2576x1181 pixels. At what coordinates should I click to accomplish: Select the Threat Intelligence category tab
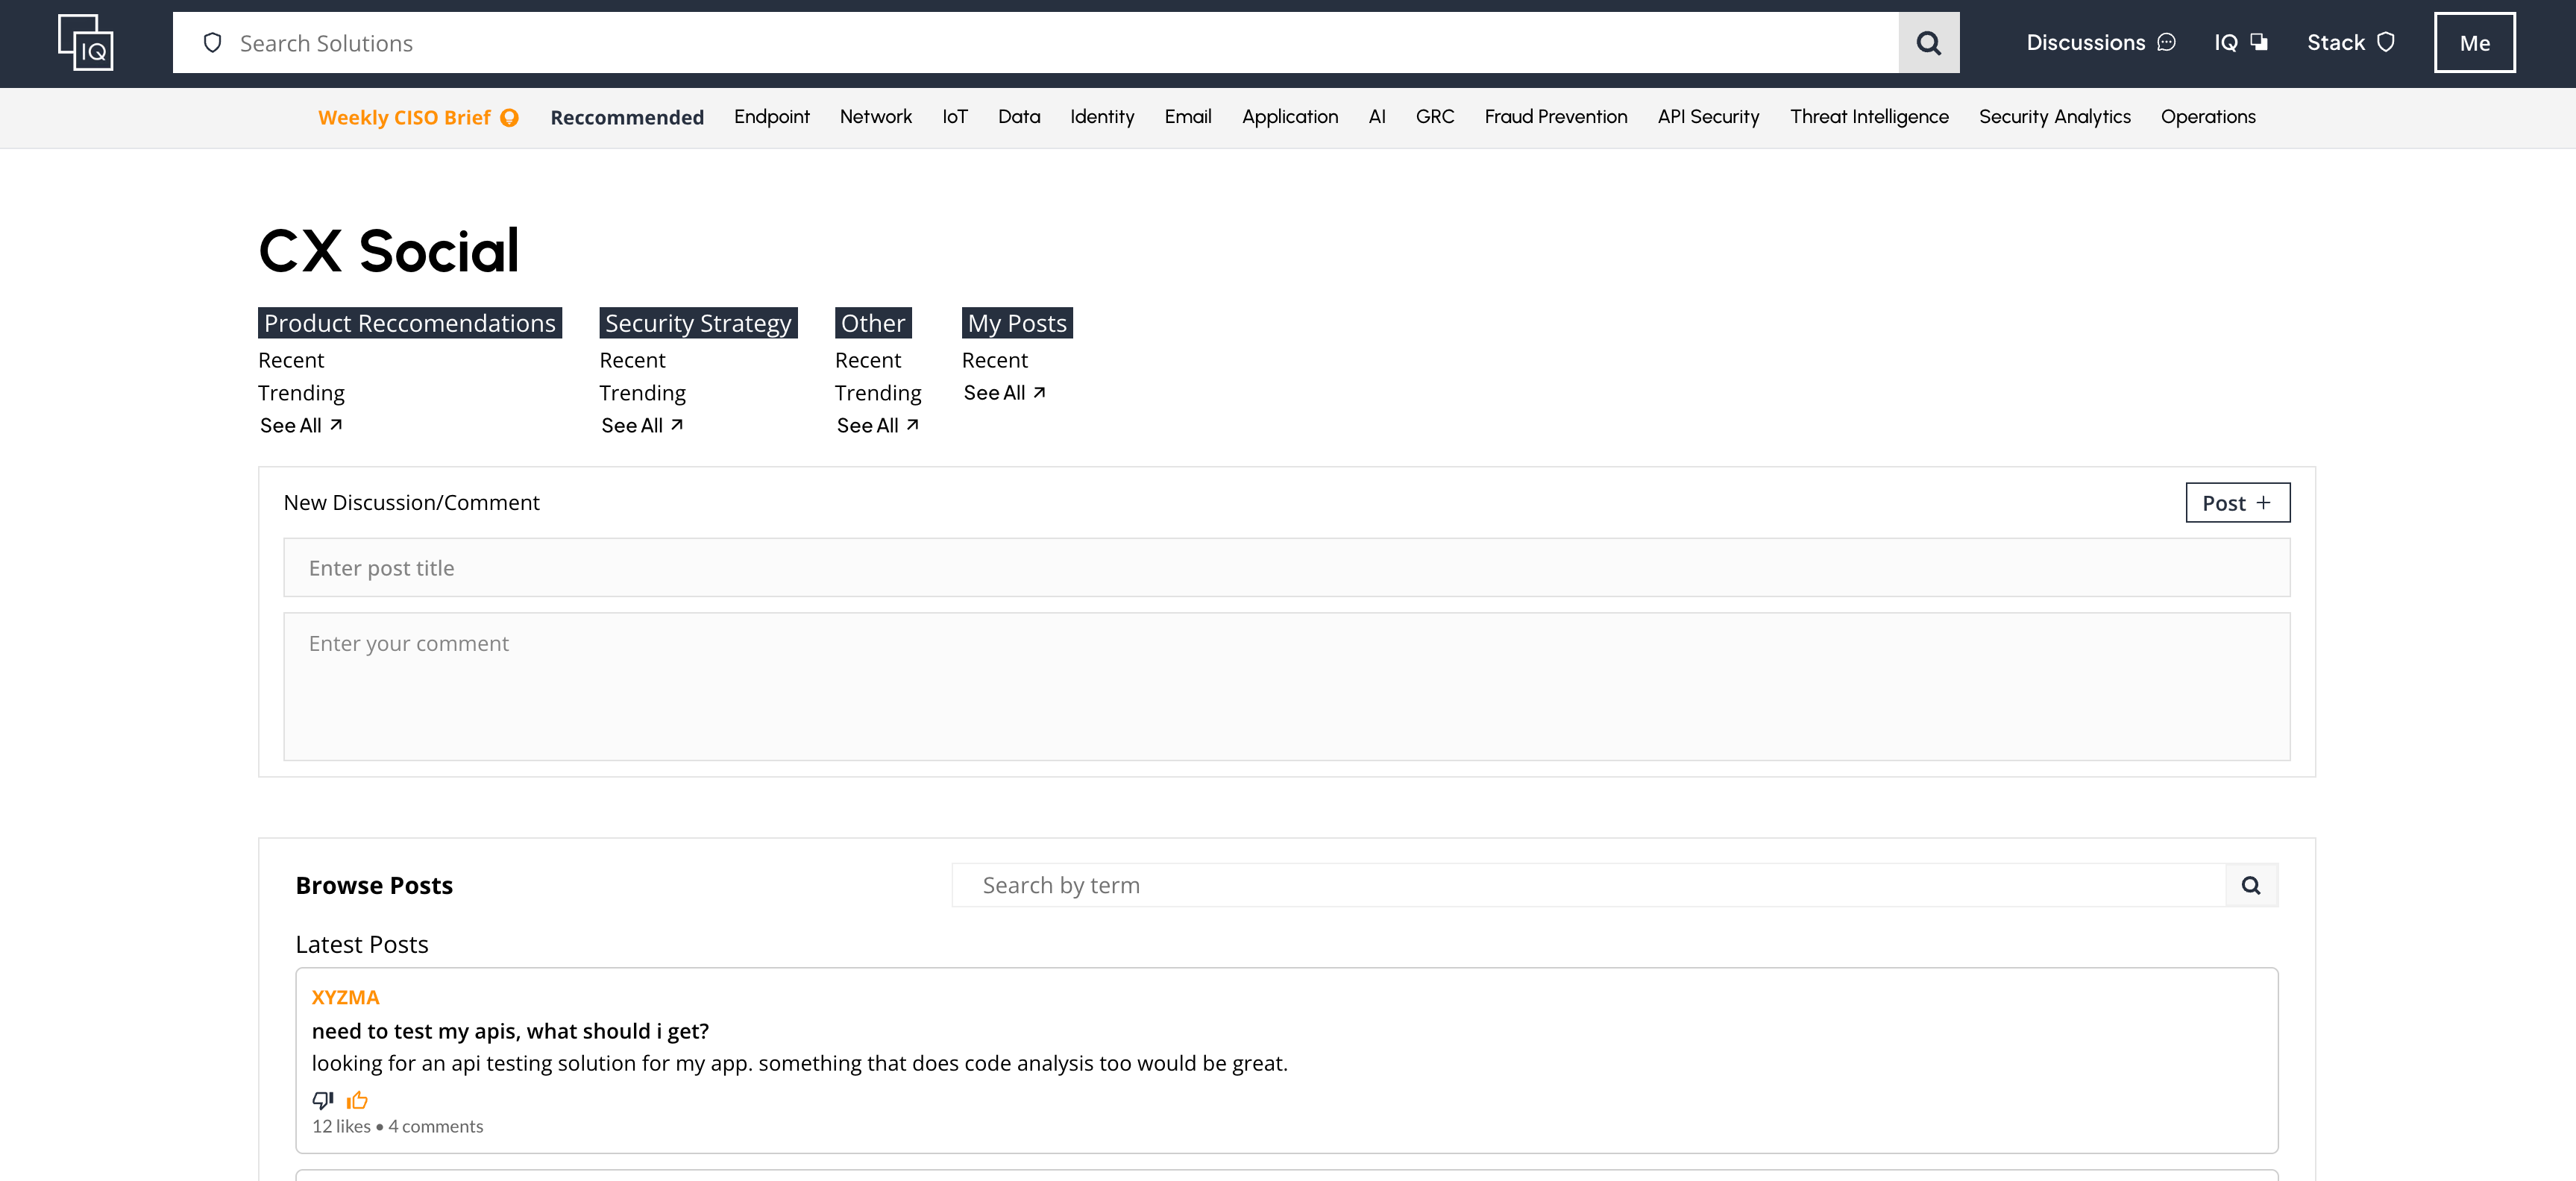click(x=1868, y=117)
